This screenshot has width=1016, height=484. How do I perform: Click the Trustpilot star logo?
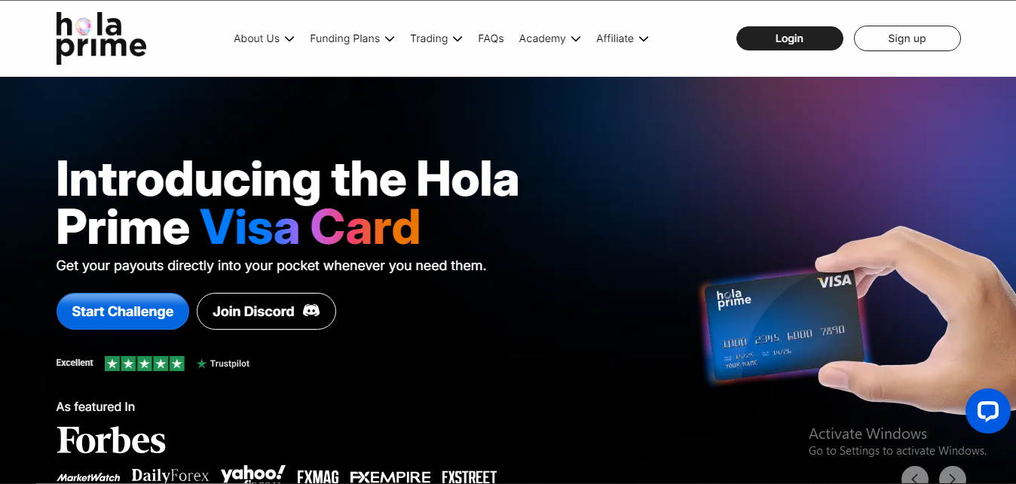(x=201, y=364)
